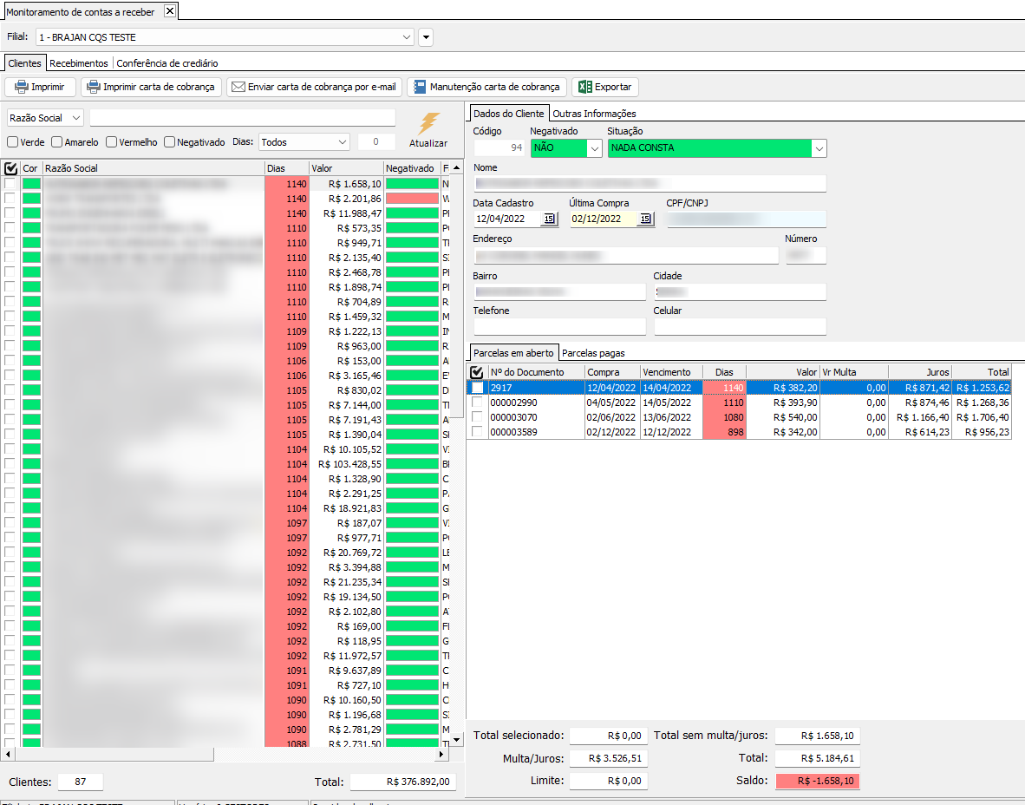
Task: Check the box for document 000002990
Action: coord(477,402)
